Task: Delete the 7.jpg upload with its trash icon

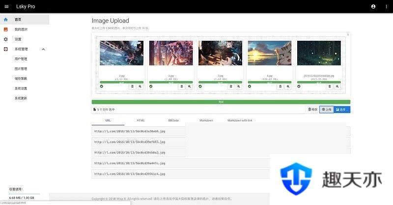Action: (231, 87)
